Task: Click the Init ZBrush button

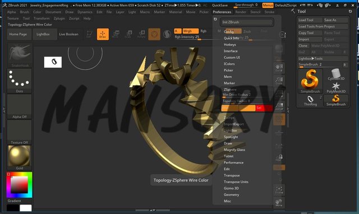Action: pyautogui.click(x=247, y=22)
